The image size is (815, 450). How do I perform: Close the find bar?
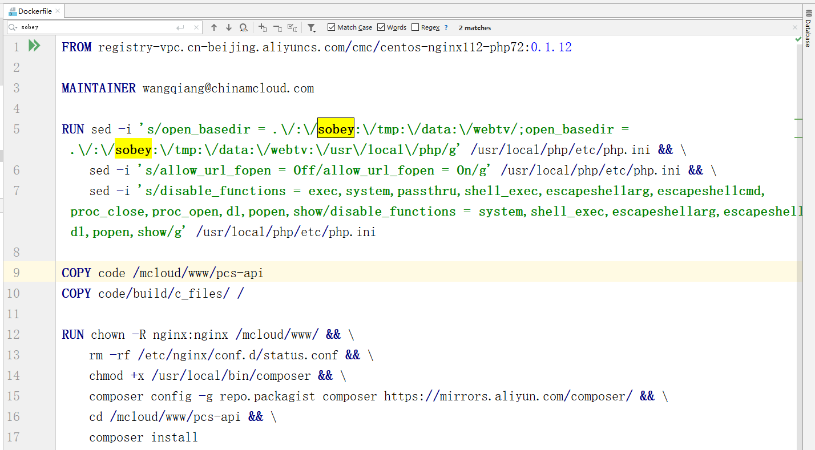[795, 27]
